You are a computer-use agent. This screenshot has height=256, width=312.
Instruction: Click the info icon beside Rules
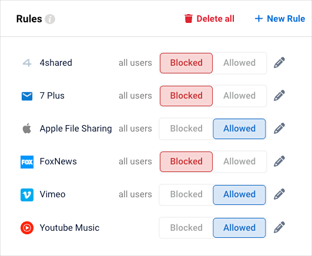tap(50, 19)
